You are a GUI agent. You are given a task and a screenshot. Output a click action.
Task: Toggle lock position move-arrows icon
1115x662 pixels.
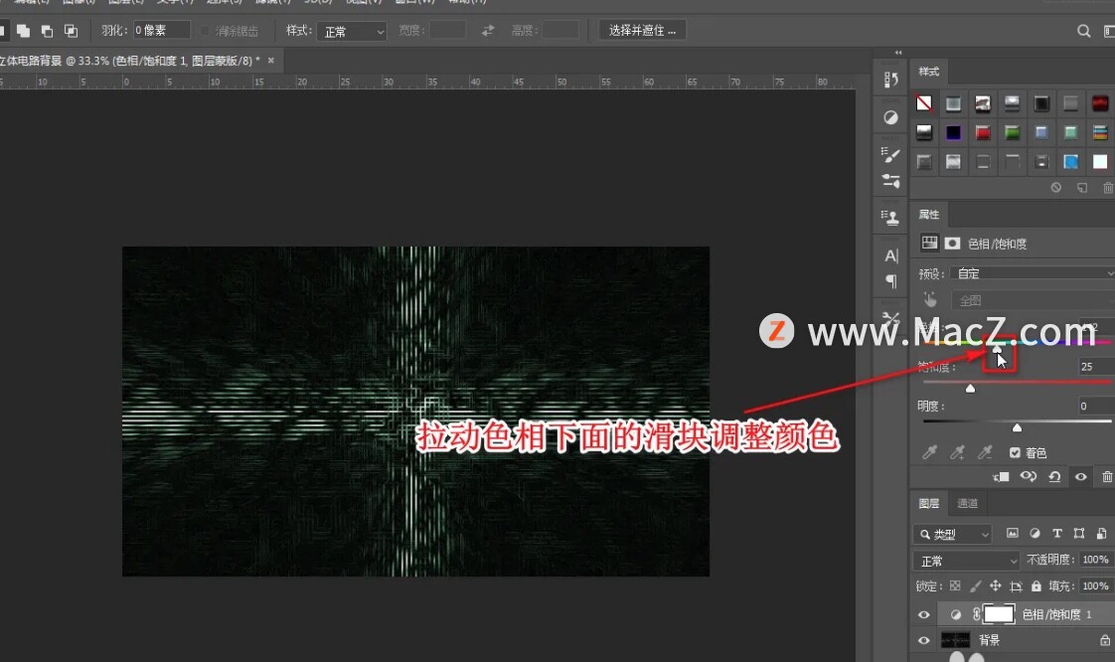pos(996,585)
